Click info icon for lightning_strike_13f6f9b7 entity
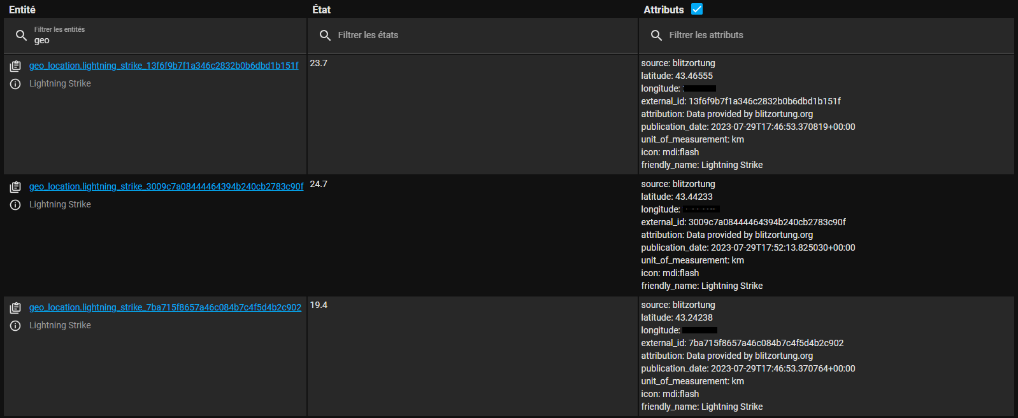This screenshot has width=1018, height=418. (x=15, y=84)
